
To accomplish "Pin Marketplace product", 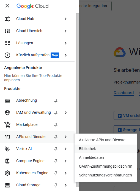I will click(x=56, y=125).
